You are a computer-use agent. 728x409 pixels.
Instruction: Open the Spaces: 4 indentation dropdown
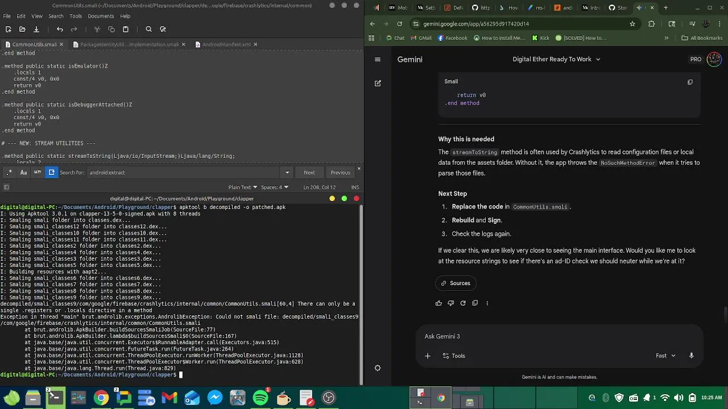(275, 187)
